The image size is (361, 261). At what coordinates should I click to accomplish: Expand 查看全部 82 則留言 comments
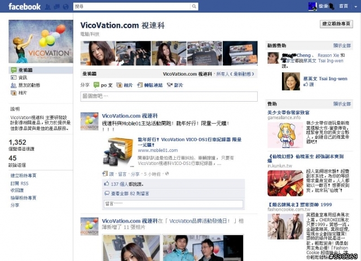(130, 193)
